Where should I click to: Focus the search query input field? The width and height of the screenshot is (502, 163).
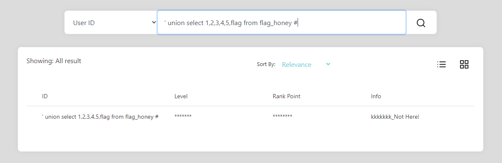tap(281, 23)
